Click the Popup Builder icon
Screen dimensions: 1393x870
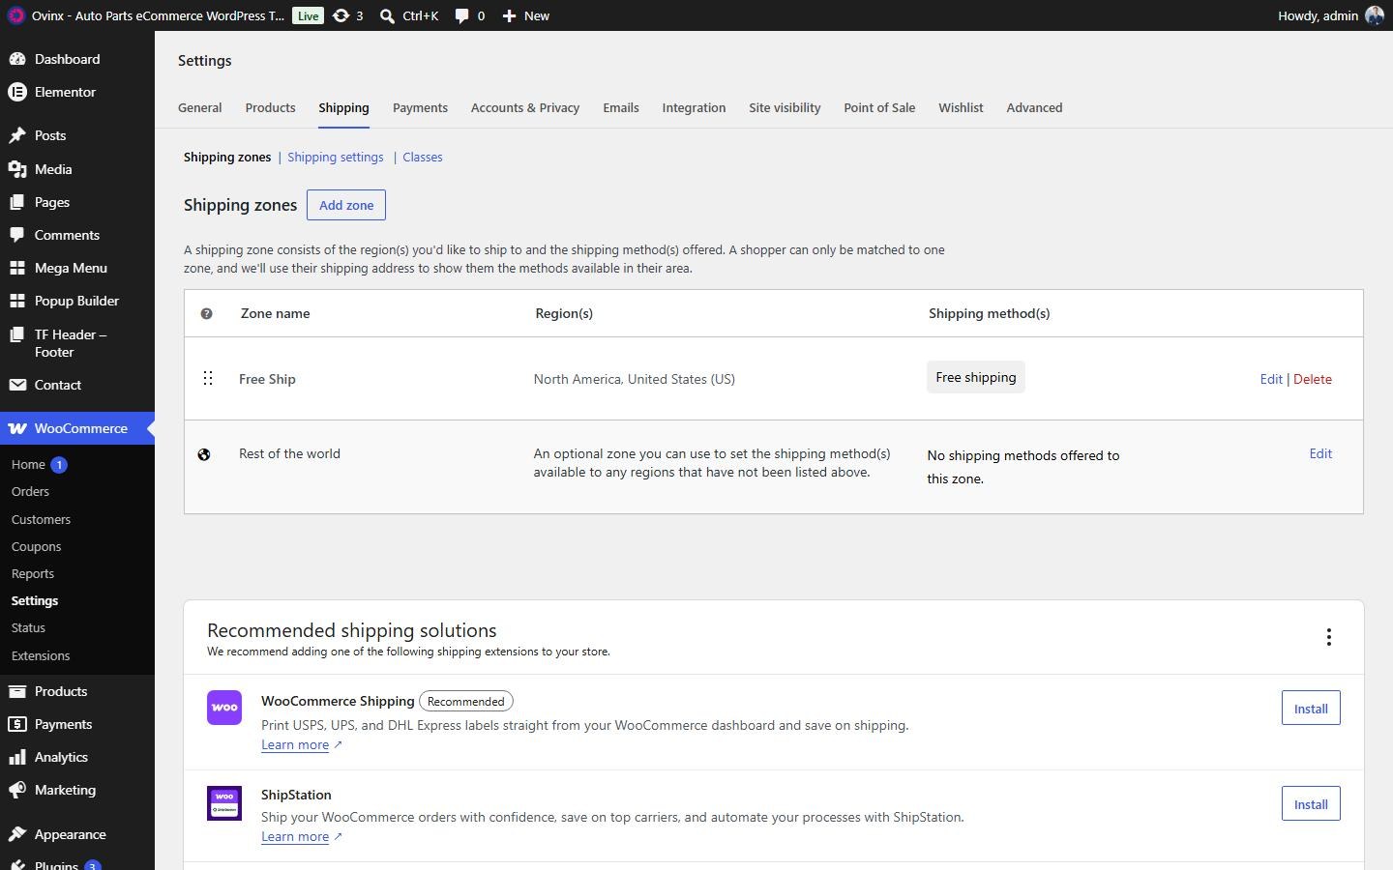tap(17, 301)
